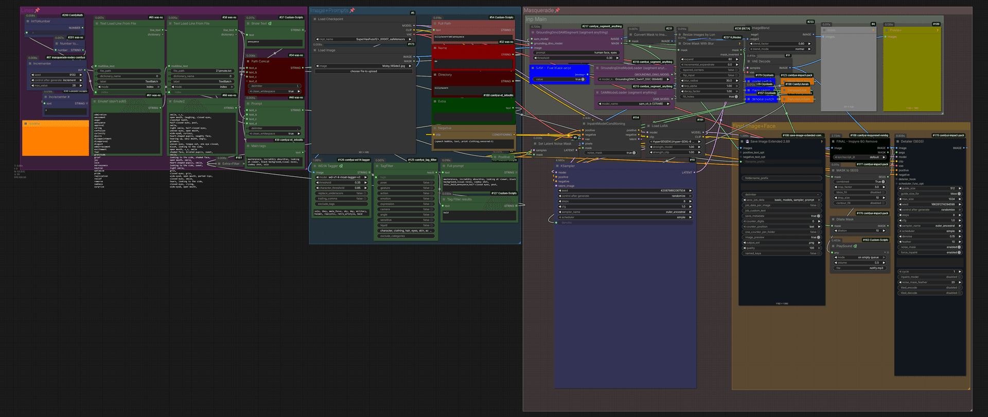Collapse the Load Image node title dot
Image resolution: width=988 pixels, height=417 pixels.
pos(315,50)
